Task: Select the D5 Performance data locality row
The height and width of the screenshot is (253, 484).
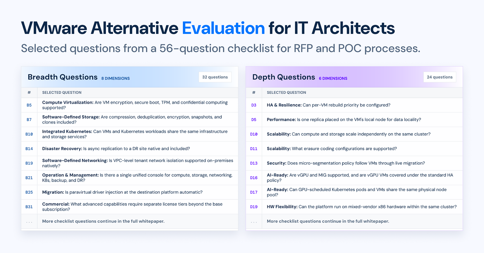Action: [354, 120]
